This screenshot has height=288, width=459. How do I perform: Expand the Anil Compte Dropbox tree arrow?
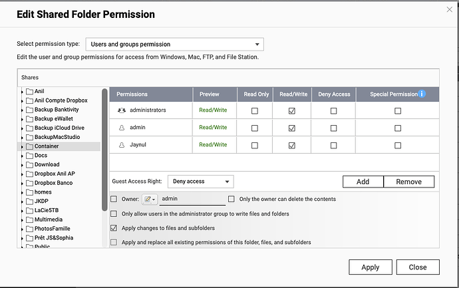click(x=22, y=101)
